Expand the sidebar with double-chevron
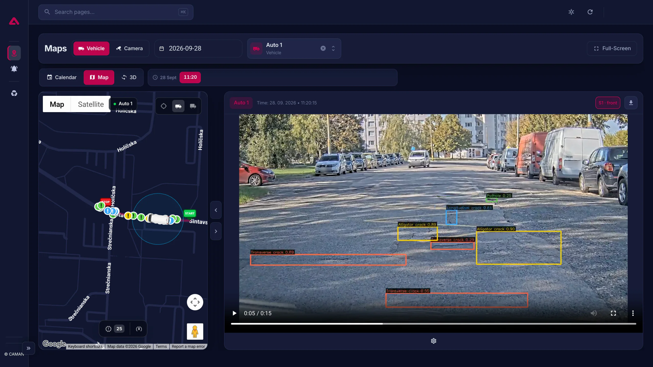The height and width of the screenshot is (367, 653). click(x=29, y=348)
